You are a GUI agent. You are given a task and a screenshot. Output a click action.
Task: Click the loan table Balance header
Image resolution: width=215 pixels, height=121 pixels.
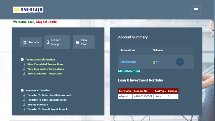point(173,91)
